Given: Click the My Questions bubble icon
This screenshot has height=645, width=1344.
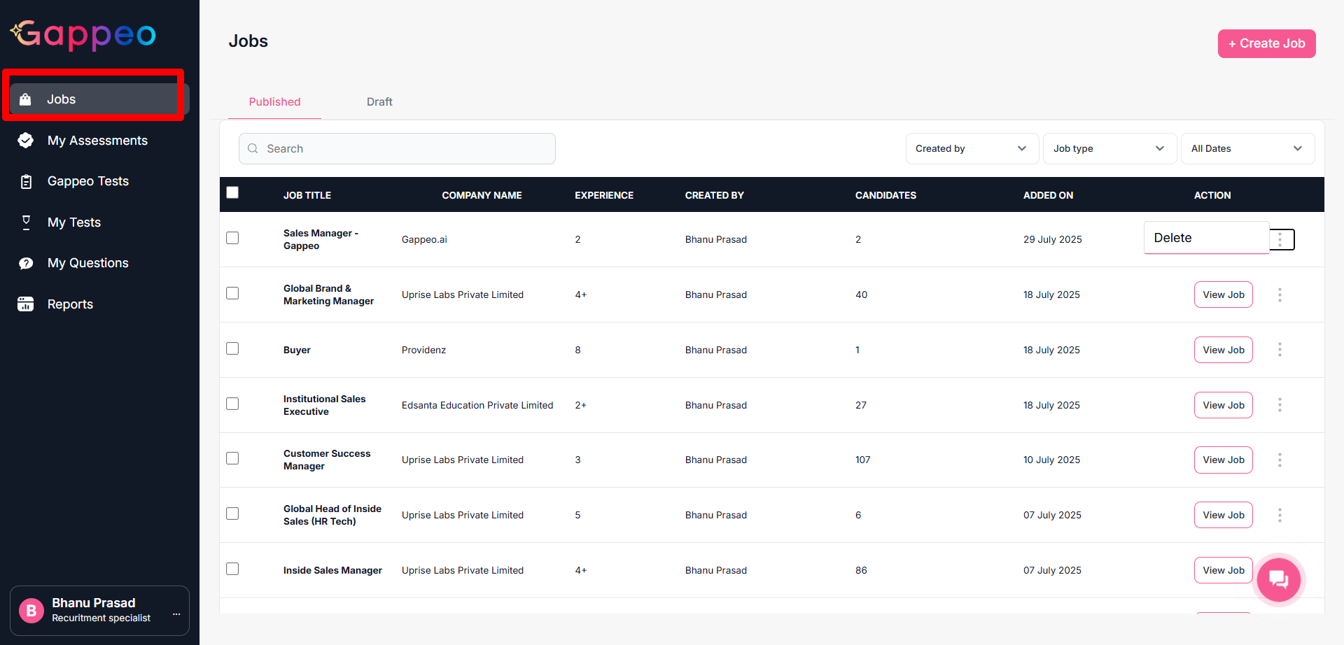Looking at the screenshot, I should tap(26, 263).
